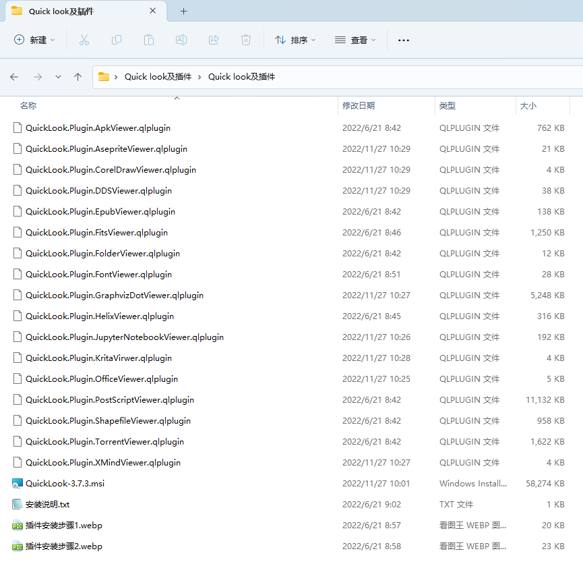
Task: Click the 2022/6/21 8:51 date cell
Action: [371, 275]
